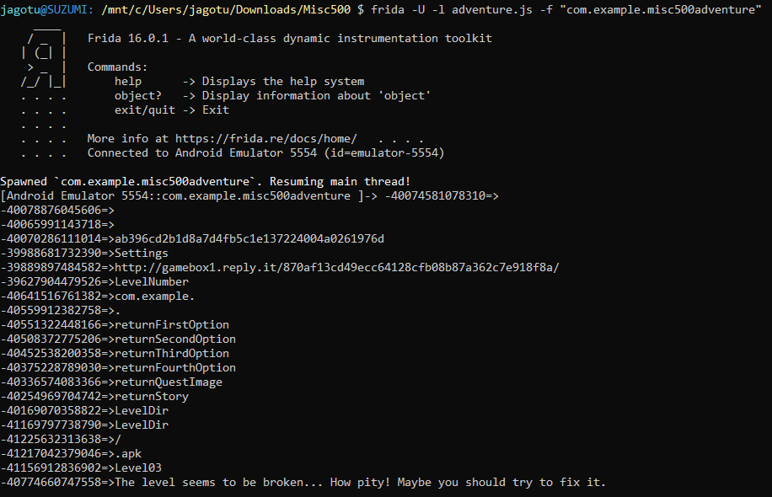Click the 'Spawned com.example.misc500adventure' message

[x=205, y=181]
